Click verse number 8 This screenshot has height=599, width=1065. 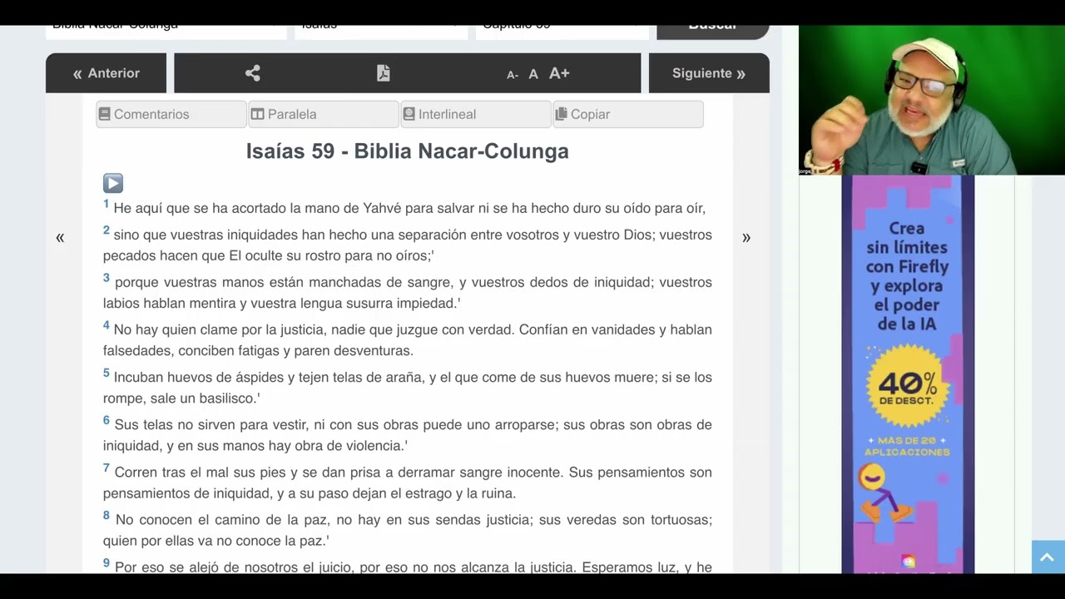pyautogui.click(x=106, y=515)
